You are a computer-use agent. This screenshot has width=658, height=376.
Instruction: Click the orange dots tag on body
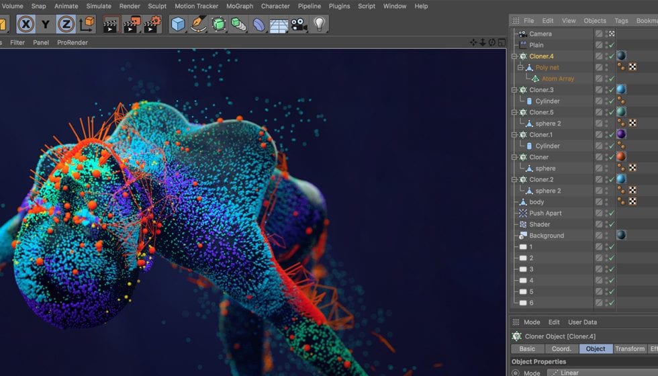pos(621,202)
